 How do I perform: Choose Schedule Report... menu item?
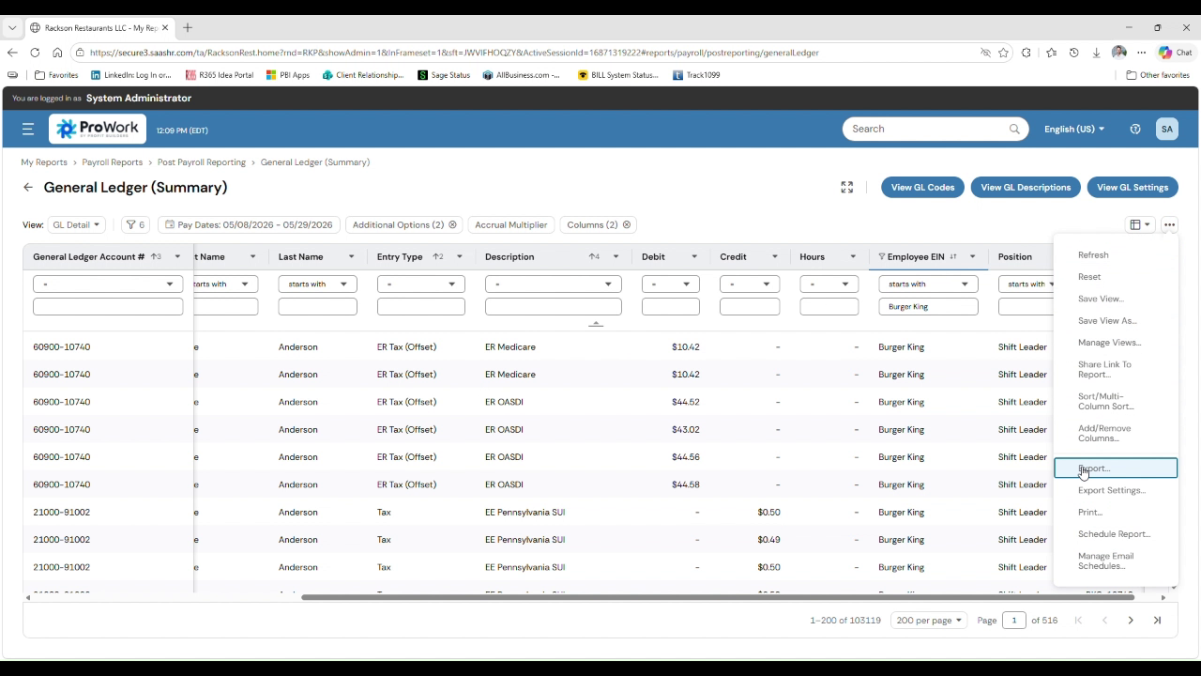click(x=1114, y=533)
